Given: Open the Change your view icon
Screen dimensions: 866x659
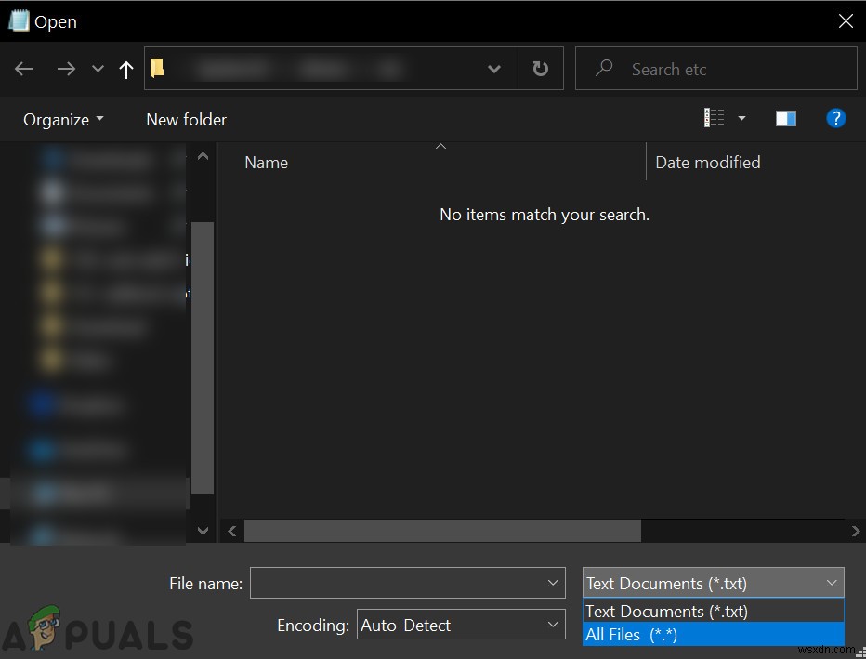Looking at the screenshot, I should pyautogui.click(x=715, y=118).
